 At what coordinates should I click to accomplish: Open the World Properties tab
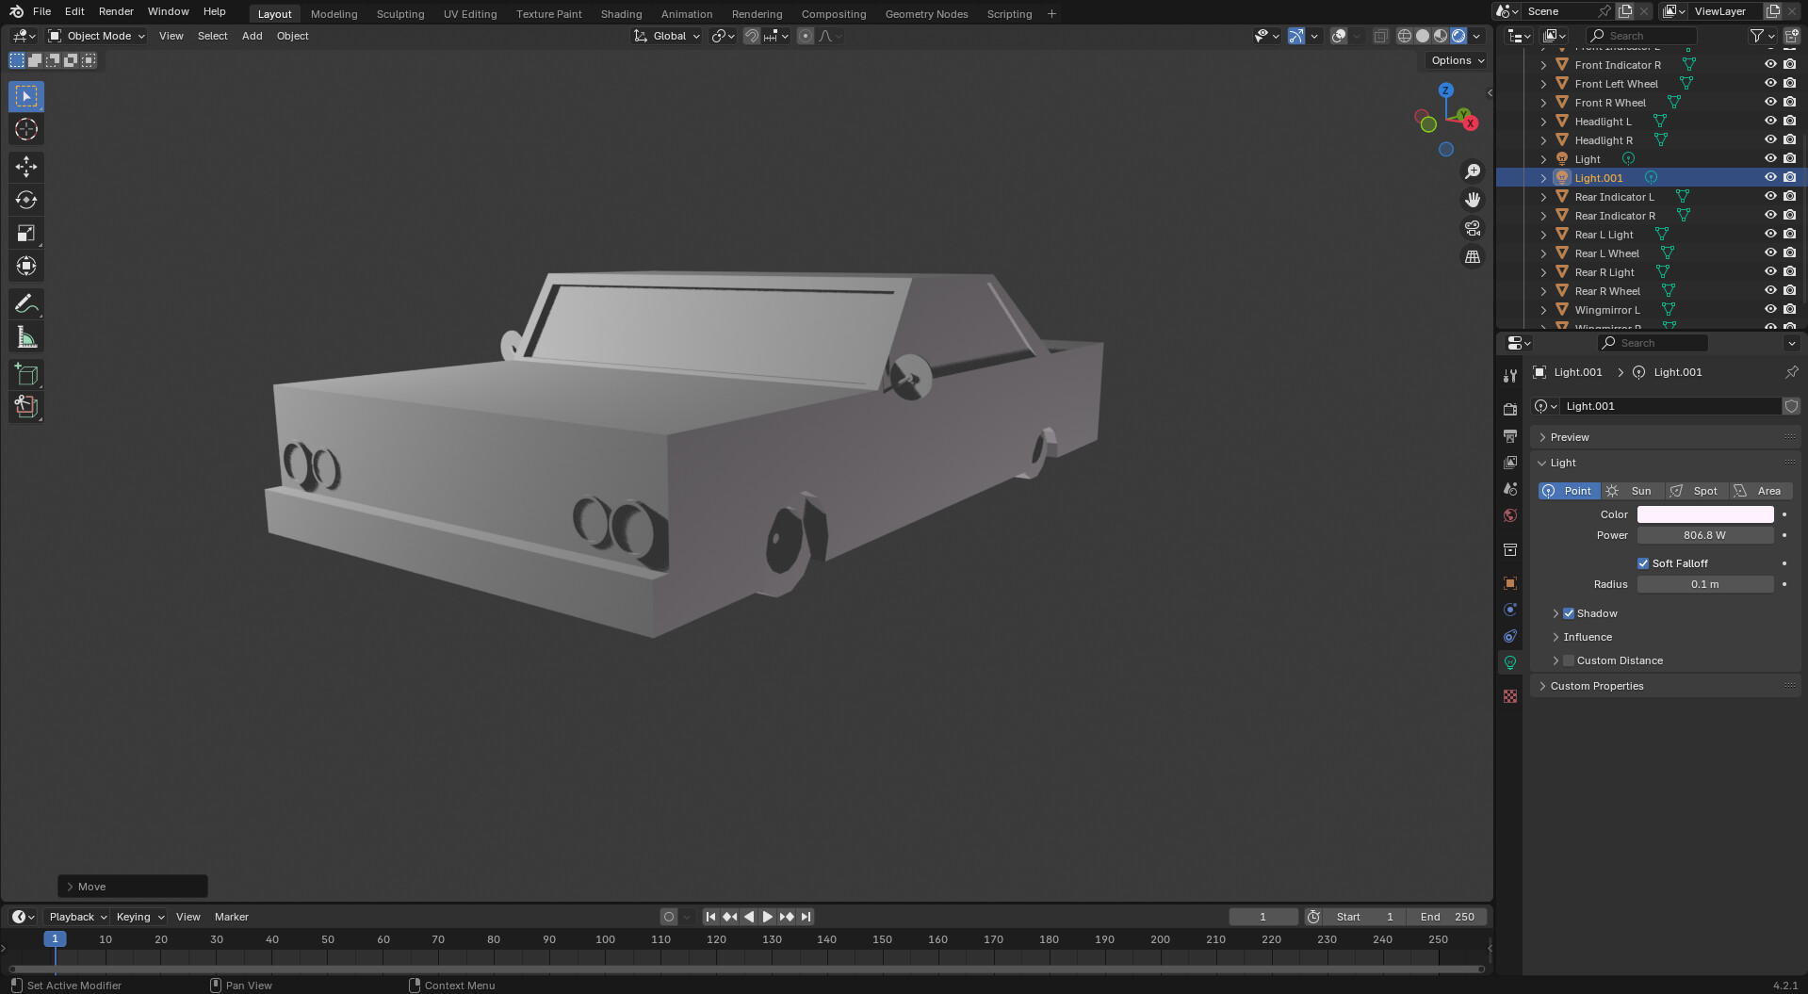(x=1510, y=515)
